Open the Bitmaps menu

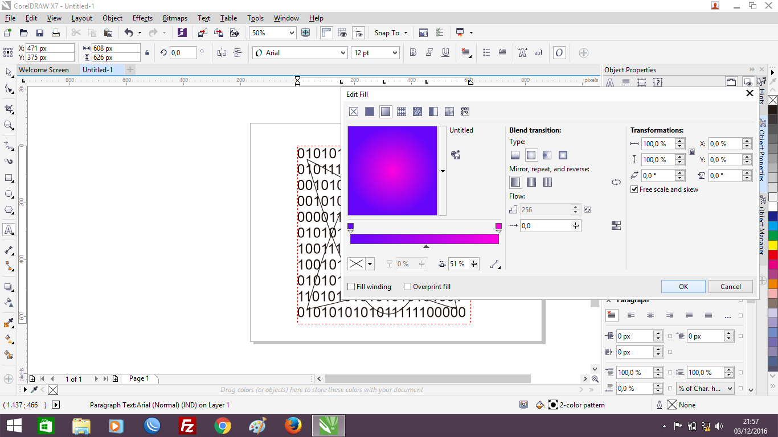pos(175,18)
